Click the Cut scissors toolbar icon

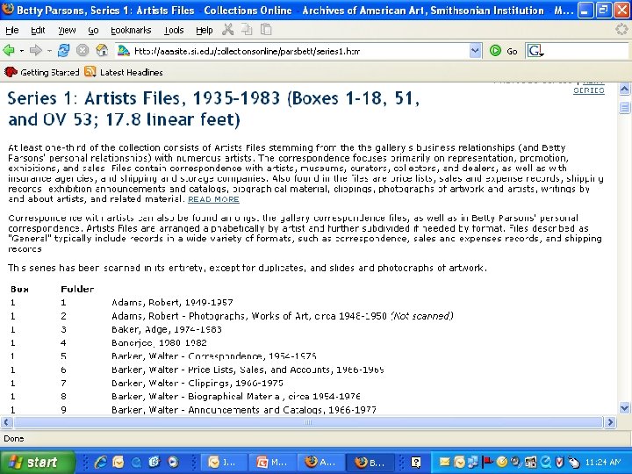click(227, 30)
